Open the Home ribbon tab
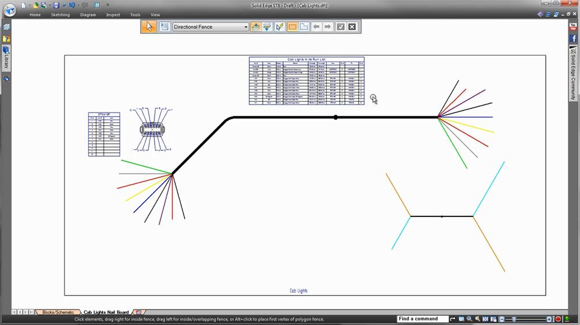This screenshot has width=580, height=325. point(35,15)
